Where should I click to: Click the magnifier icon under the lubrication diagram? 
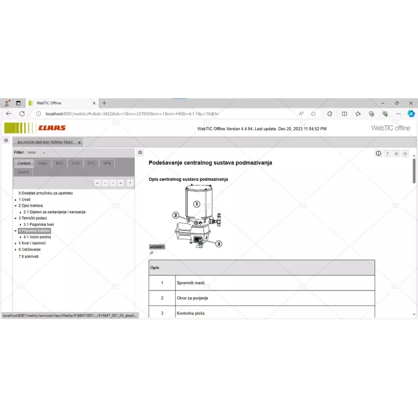(151, 252)
